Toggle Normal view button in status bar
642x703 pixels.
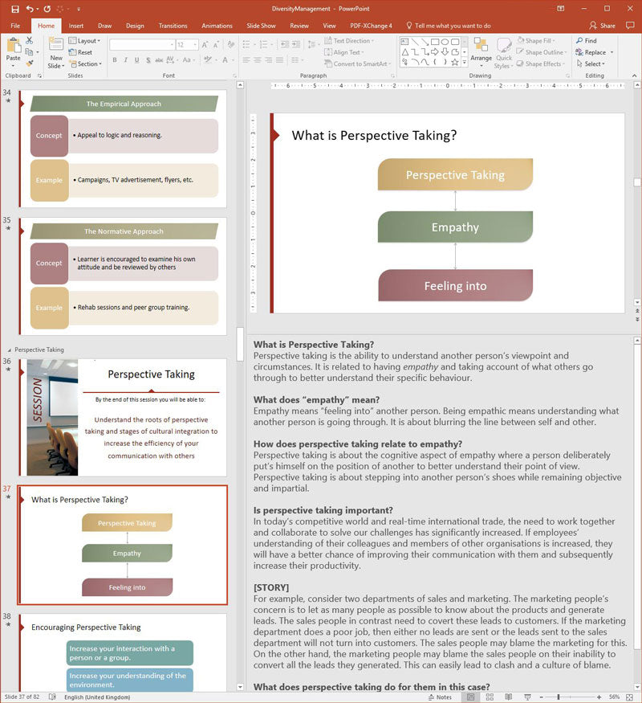coord(471,697)
